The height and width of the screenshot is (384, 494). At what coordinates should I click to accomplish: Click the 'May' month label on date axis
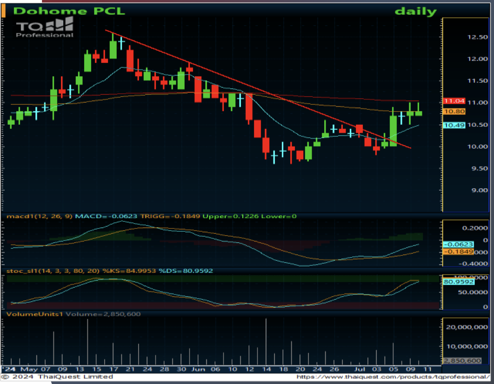click(29, 369)
